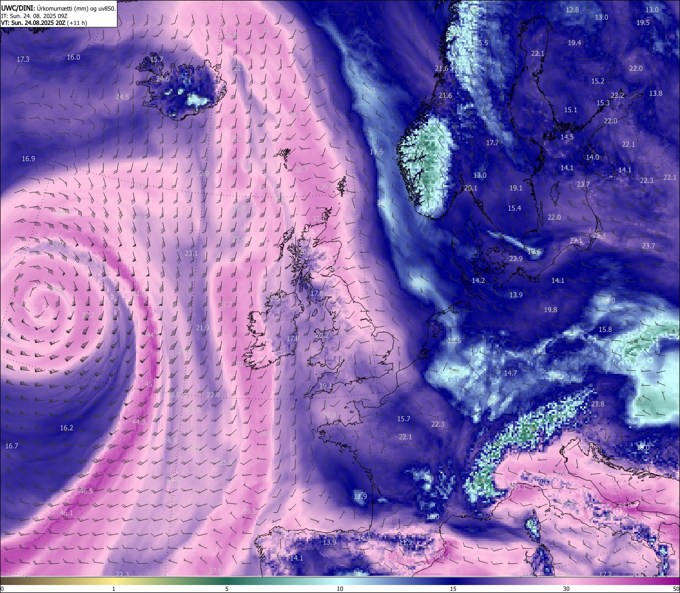The image size is (680, 593).
Task: Click the valid time line 'VT: Sun. 24.08.2025 20Z (+11 h)'
Action: pyautogui.click(x=44, y=23)
